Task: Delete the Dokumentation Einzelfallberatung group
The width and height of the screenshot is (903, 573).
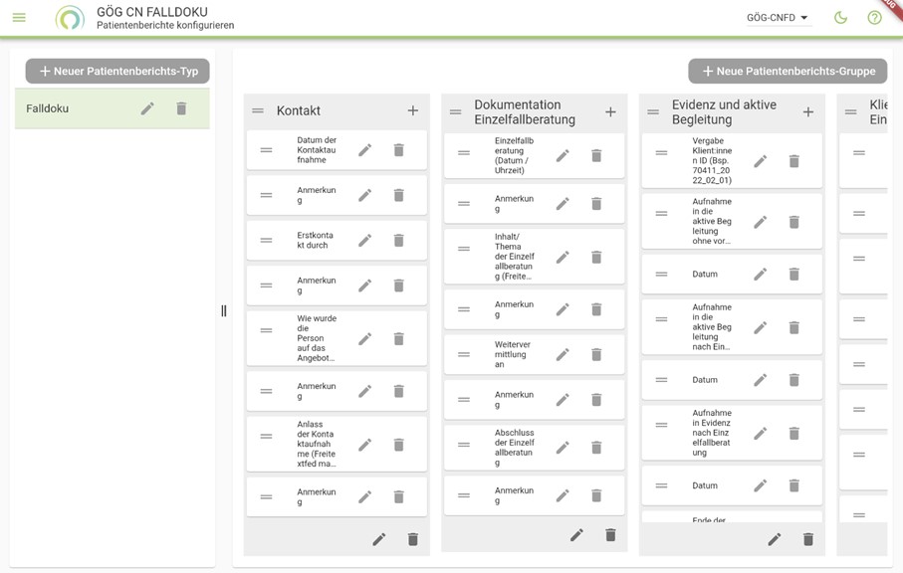Action: pyautogui.click(x=610, y=535)
